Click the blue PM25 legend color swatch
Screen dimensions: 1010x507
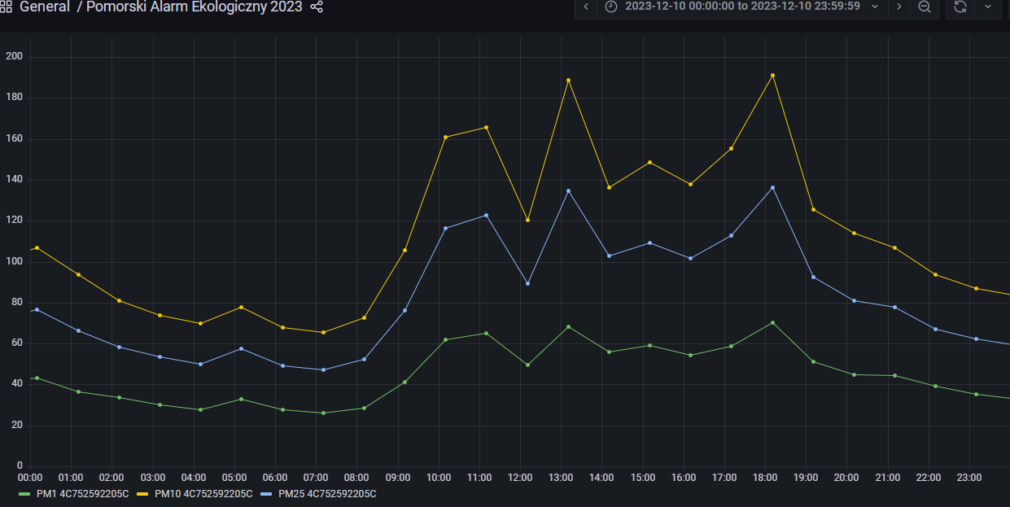(x=265, y=494)
